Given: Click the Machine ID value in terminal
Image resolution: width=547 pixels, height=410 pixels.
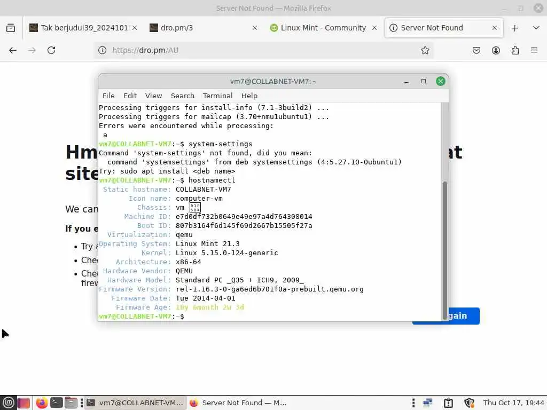Looking at the screenshot, I should pos(244,217).
